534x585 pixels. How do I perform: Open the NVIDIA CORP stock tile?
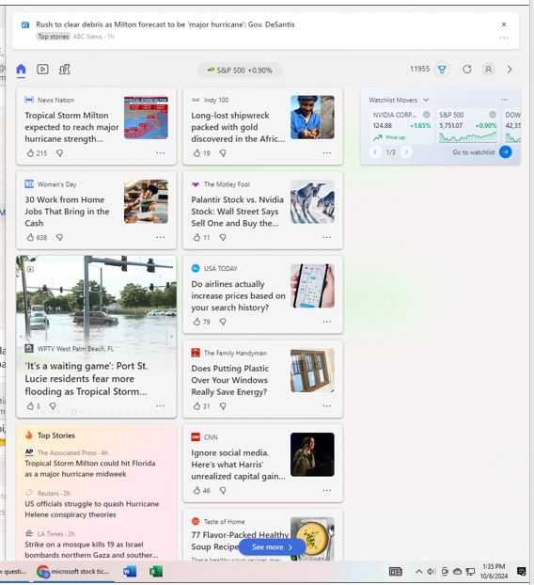(x=401, y=126)
